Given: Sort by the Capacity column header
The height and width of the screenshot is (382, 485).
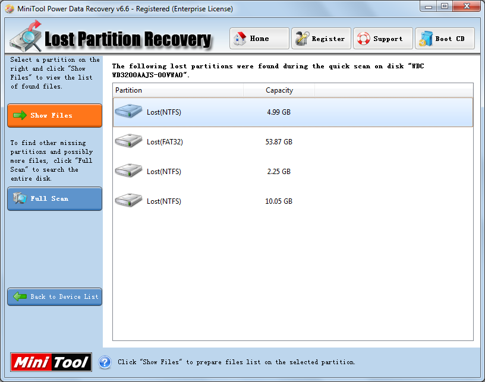Looking at the screenshot, I should (x=279, y=90).
